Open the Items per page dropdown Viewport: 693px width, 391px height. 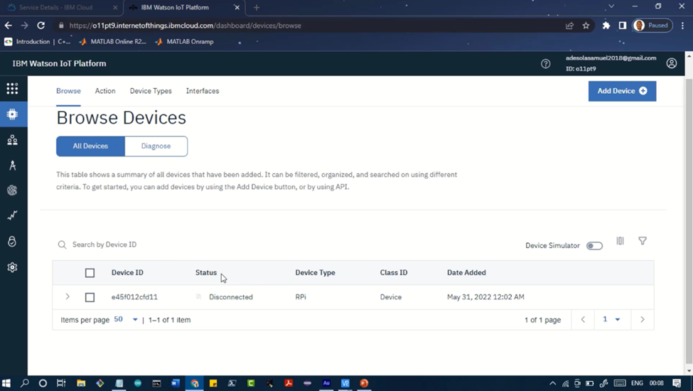(x=126, y=319)
